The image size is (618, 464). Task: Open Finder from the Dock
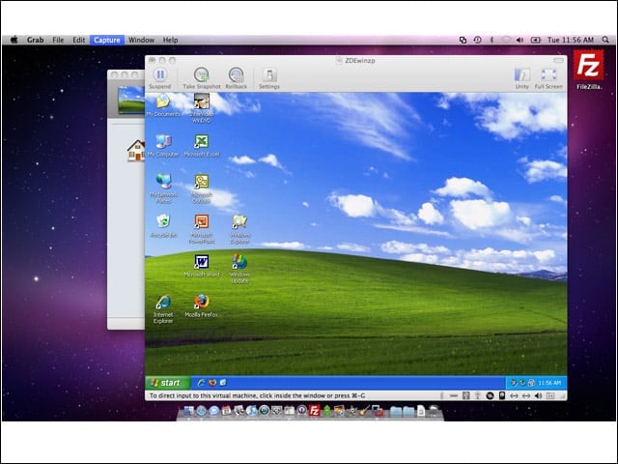coord(189,411)
